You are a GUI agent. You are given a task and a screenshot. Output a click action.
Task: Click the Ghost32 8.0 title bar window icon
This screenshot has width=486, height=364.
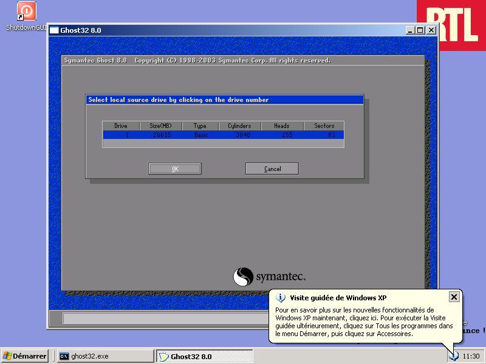click(x=54, y=30)
